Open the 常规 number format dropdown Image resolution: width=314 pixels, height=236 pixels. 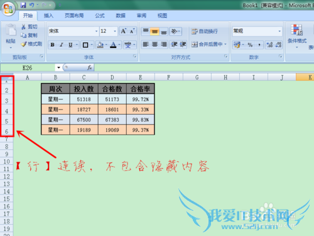[x=279, y=31]
